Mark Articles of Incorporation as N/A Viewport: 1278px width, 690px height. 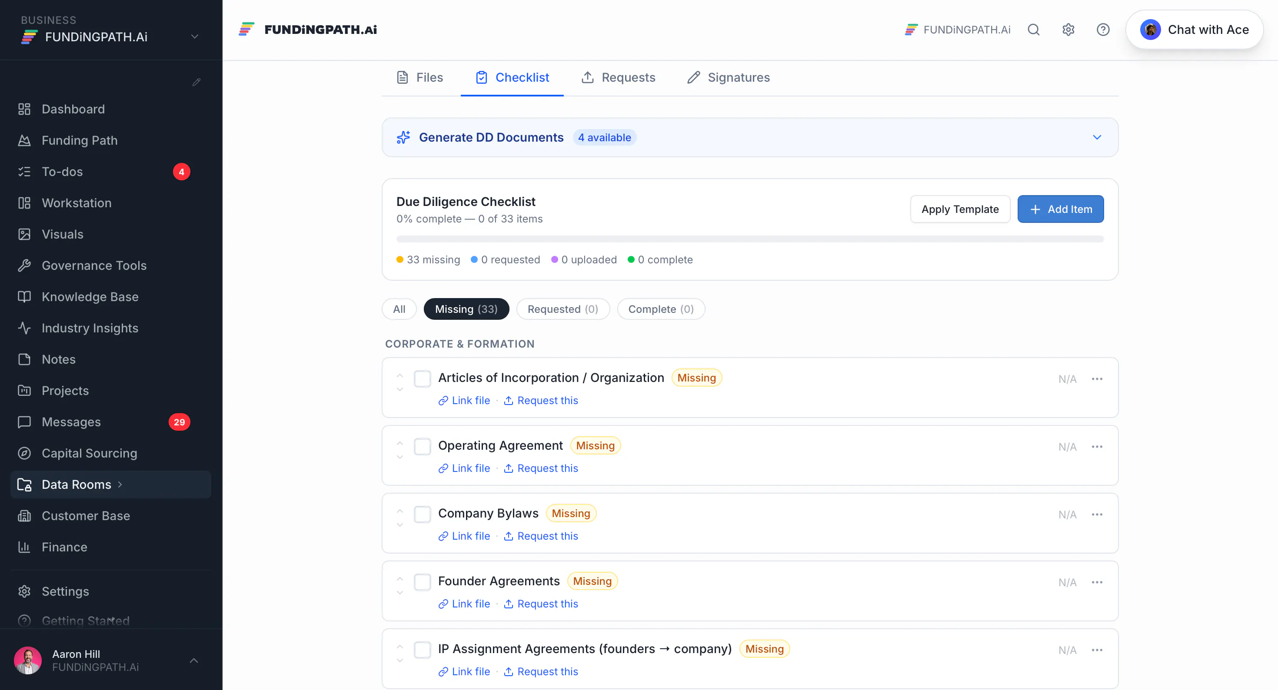coord(1067,379)
